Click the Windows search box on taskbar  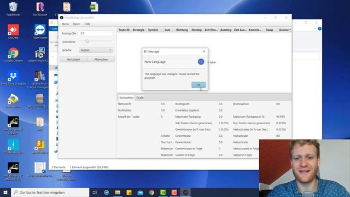tap(50, 192)
